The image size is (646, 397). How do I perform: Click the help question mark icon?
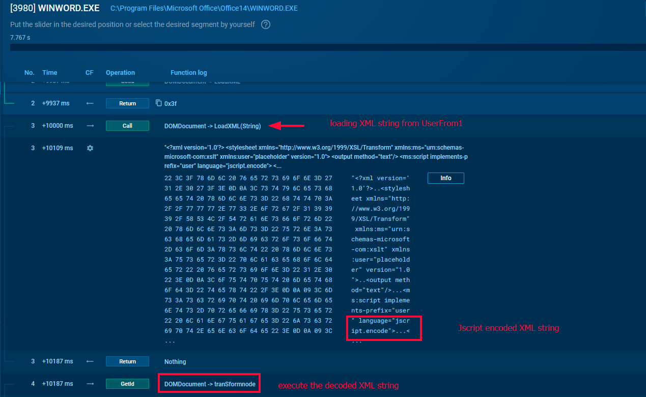(265, 24)
